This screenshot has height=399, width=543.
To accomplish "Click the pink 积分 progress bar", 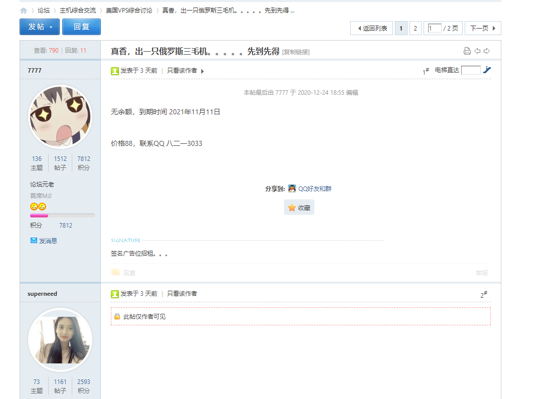I will point(63,216).
